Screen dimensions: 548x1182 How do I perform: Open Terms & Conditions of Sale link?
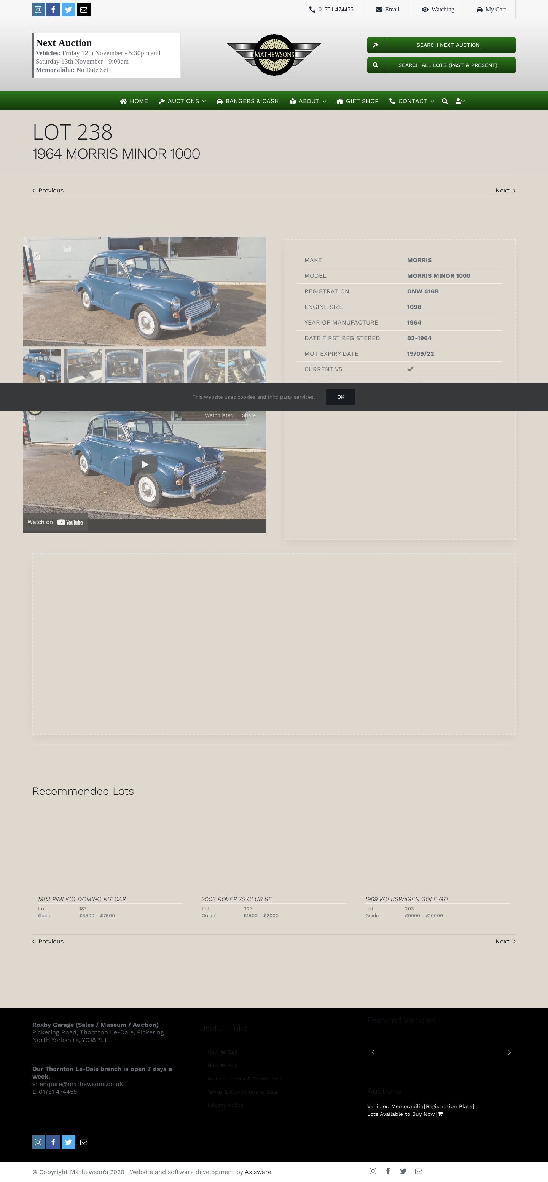242,1091
